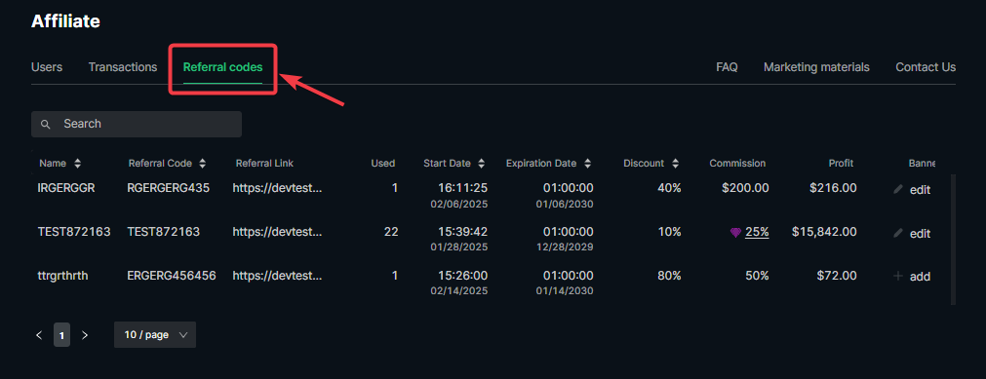Click the 16:11:25 start date

coord(464,188)
